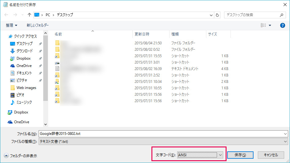This screenshot has width=290, height=163.
Task: Click the PC segment in the address bar
Action: 48,15
